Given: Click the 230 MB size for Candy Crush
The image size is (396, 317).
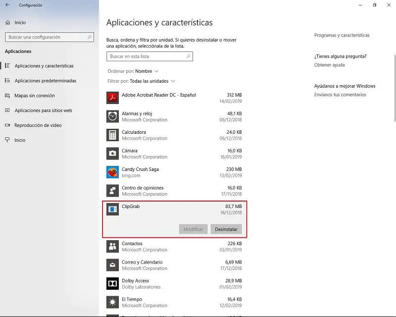Looking at the screenshot, I should coord(234,169).
